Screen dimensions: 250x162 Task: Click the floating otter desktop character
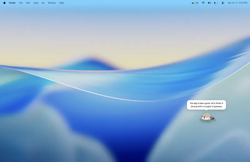[x=207, y=118]
